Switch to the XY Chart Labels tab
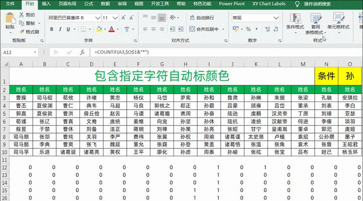Image resolution: width=363 pixels, height=201 pixels. 269,4
